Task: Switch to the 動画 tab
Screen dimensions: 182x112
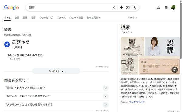Action: 17,18
